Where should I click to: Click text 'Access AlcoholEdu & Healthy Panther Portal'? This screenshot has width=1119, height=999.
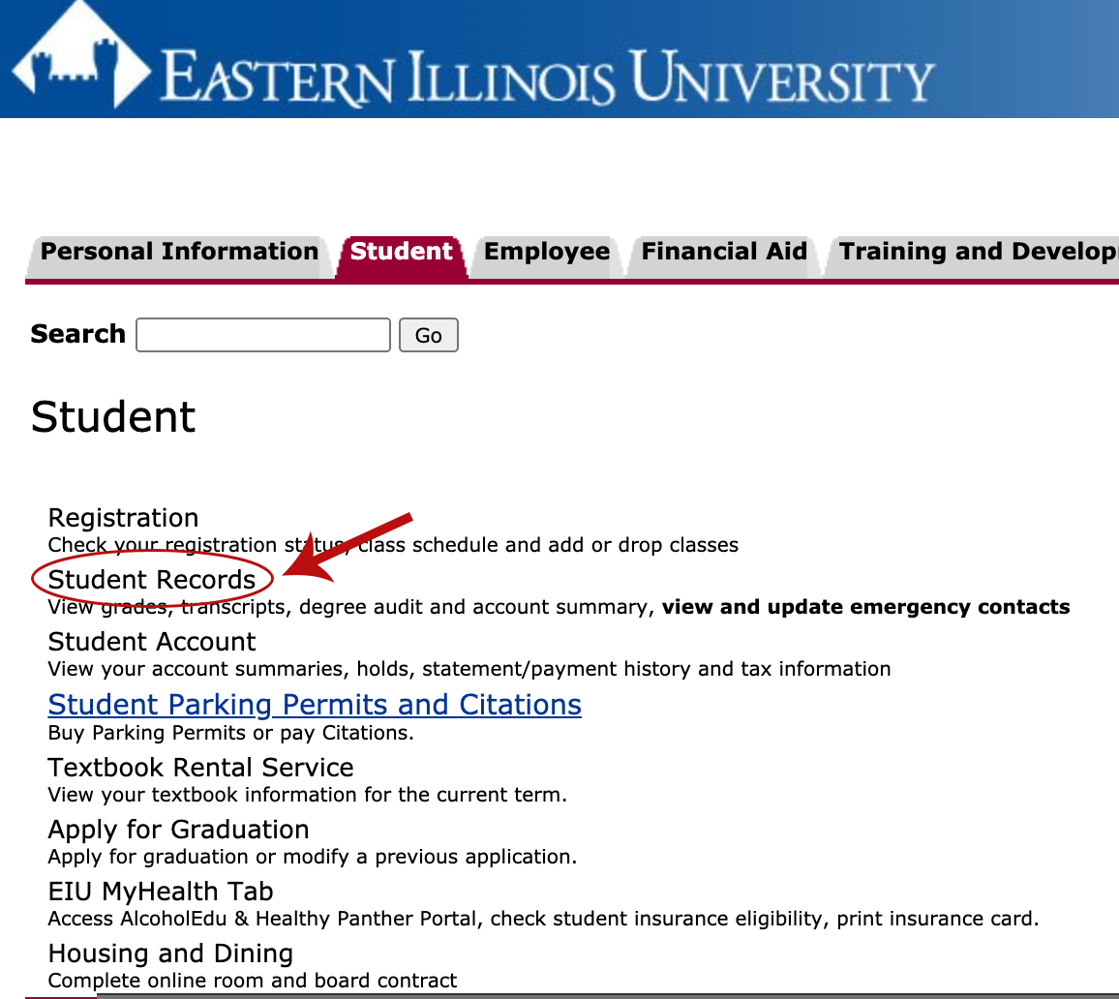pyautogui.click(x=262, y=919)
